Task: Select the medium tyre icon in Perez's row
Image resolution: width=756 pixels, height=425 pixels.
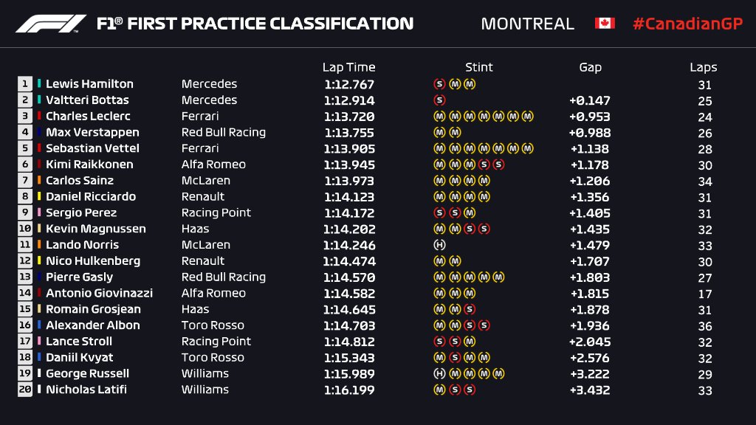Action: [x=470, y=212]
